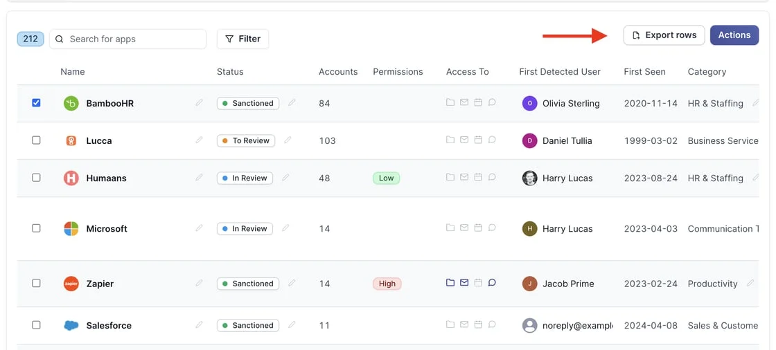The image size is (776, 350).
Task: Open the BambooHR Sanctioned status selector
Action: click(x=248, y=103)
